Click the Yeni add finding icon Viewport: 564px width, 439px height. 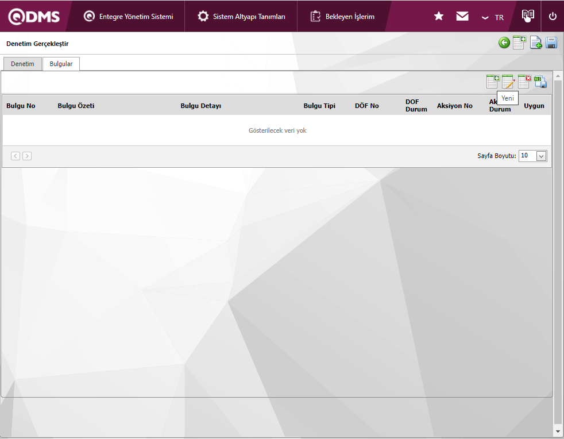pyautogui.click(x=493, y=82)
